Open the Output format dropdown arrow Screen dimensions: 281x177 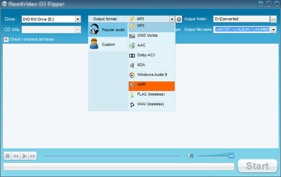pyautogui.click(x=172, y=19)
